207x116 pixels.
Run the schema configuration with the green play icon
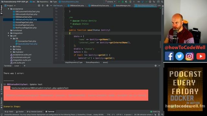(x=119, y=2)
